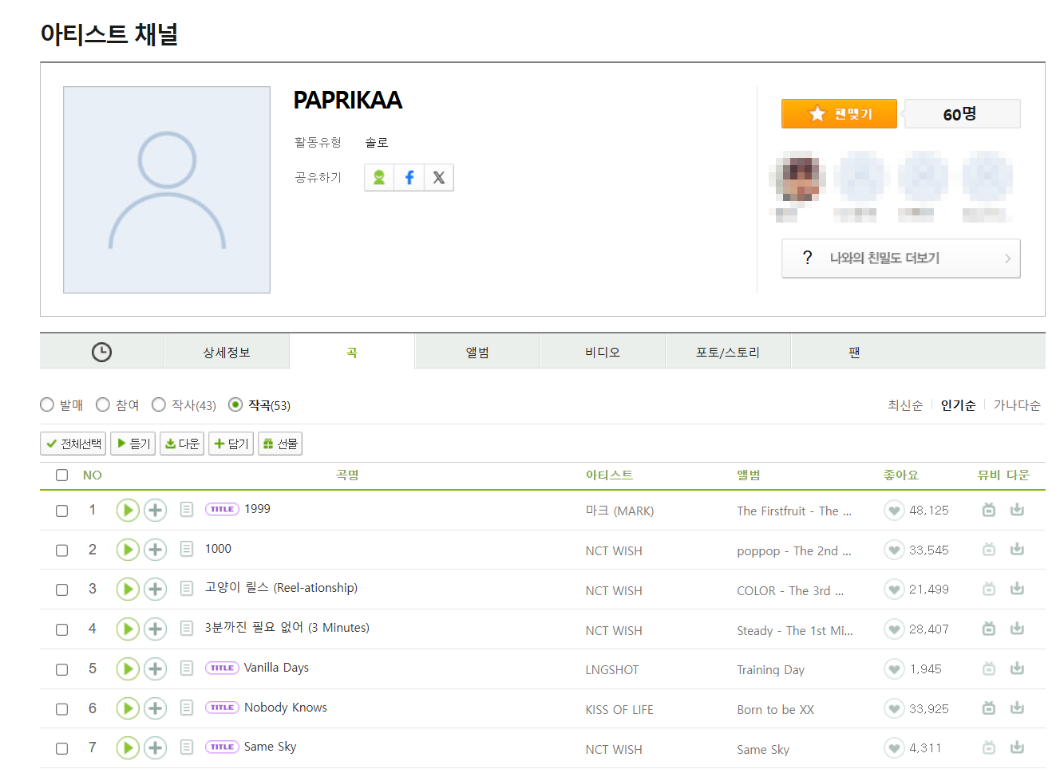
Task: Toggle the select-all checkbox in header
Action: pyautogui.click(x=61, y=475)
